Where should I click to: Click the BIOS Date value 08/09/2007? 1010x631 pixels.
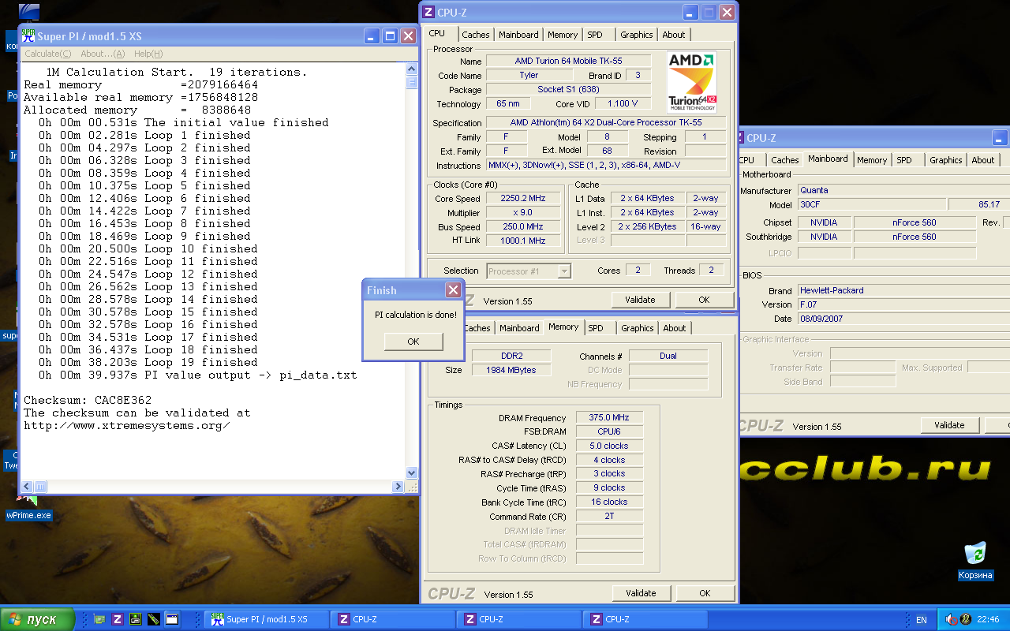[903, 319]
